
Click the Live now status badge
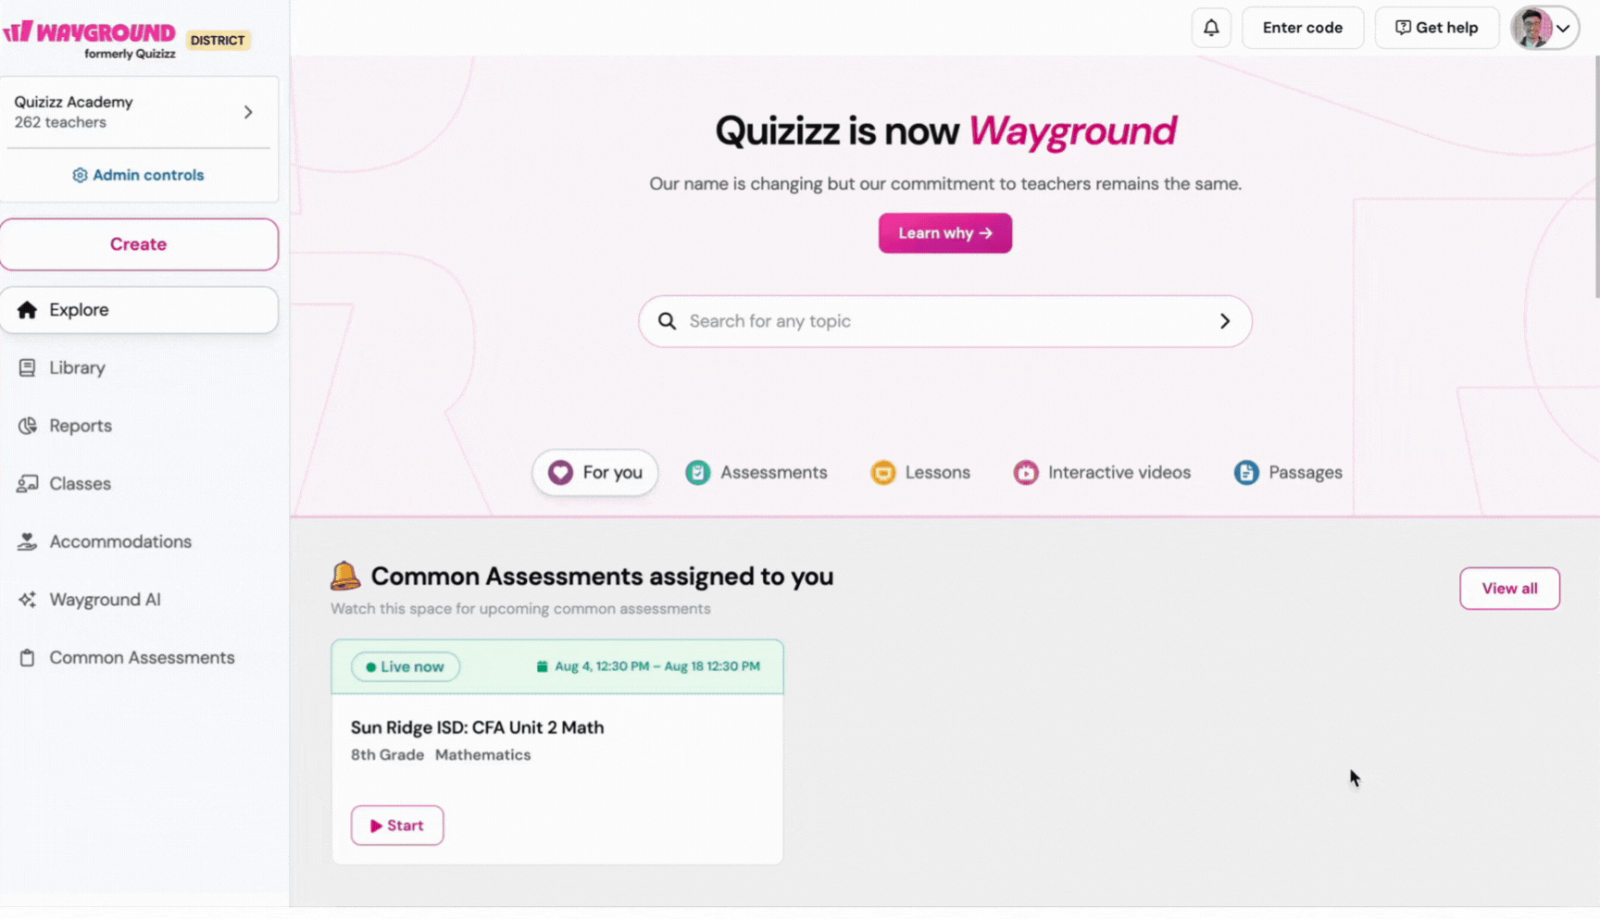[x=406, y=667]
